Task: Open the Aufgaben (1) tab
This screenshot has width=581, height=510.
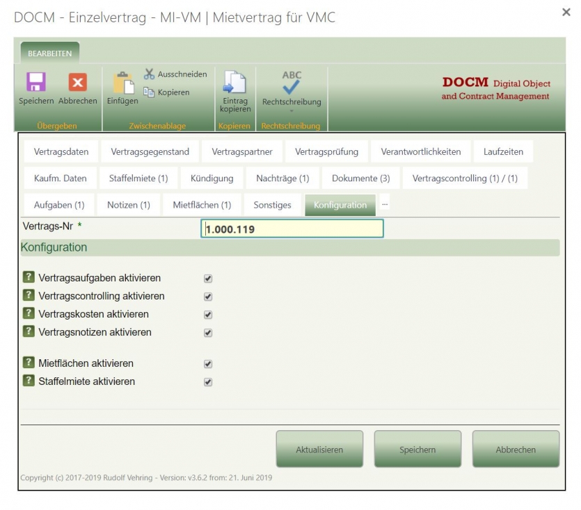Action: (59, 205)
